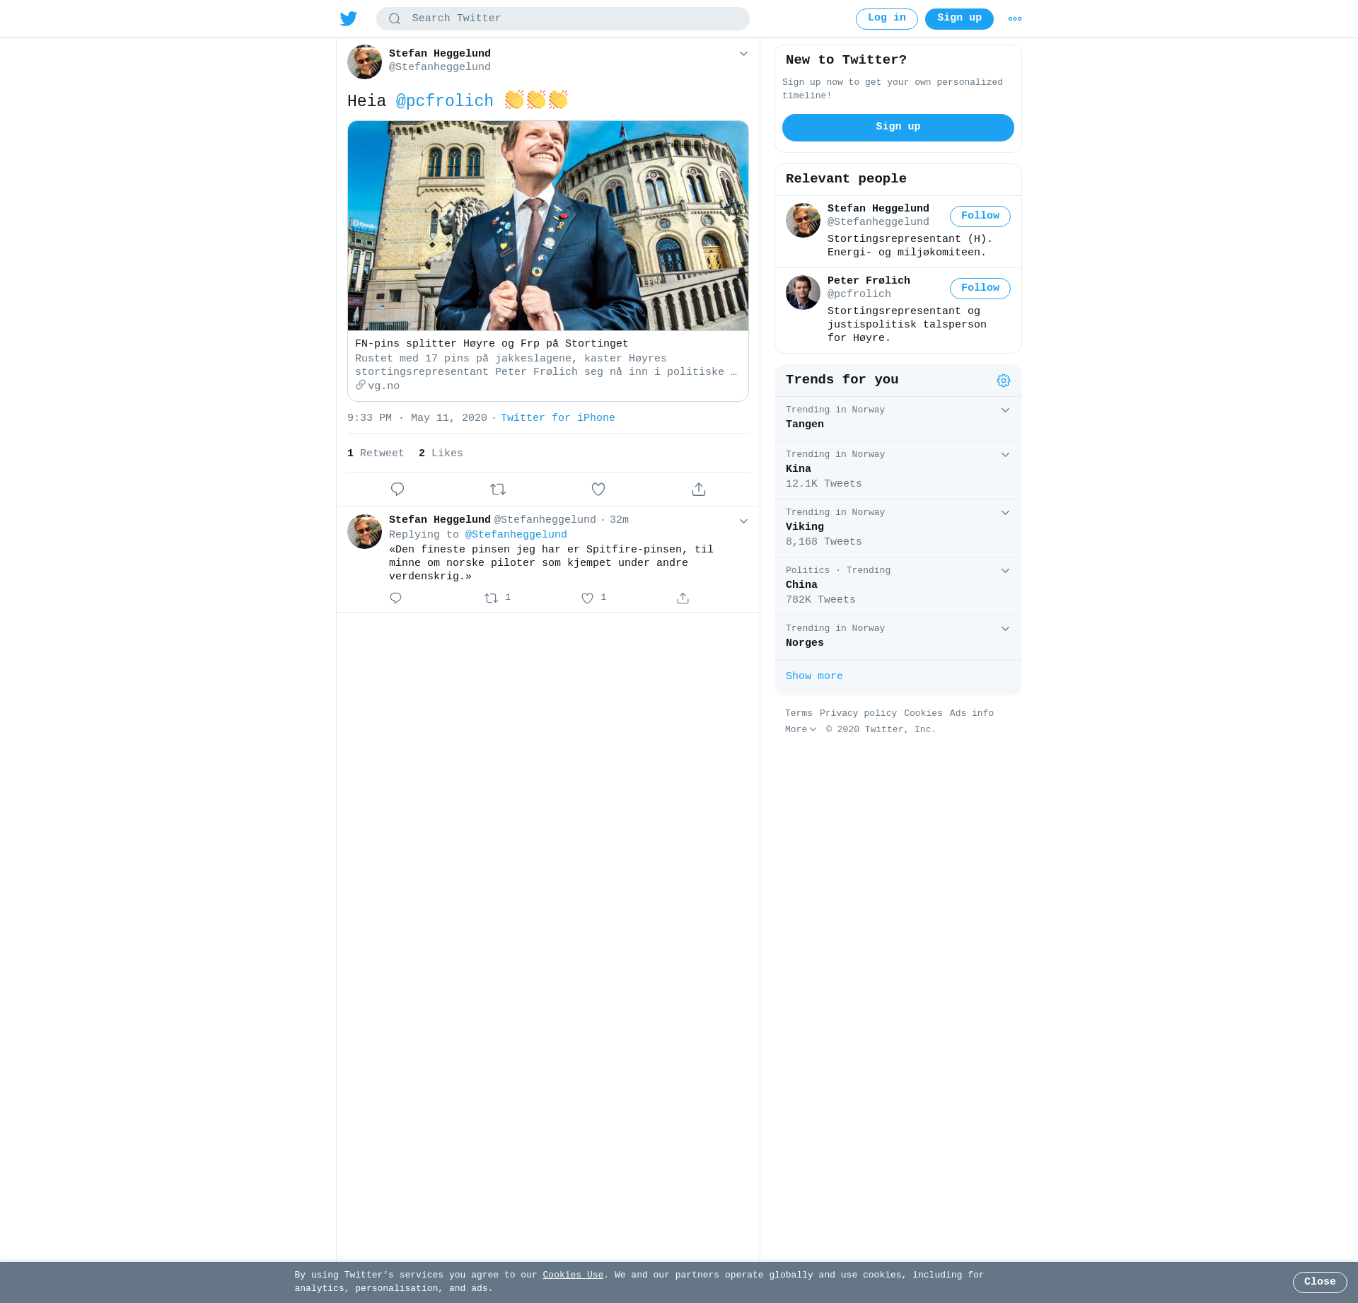The height and width of the screenshot is (1303, 1358).
Task: Open @Stefanheggelund in Replying to line
Action: (516, 535)
